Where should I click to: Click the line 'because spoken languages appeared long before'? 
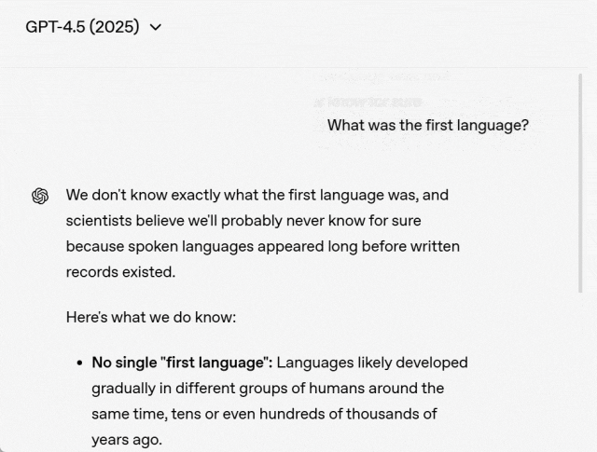coord(262,246)
